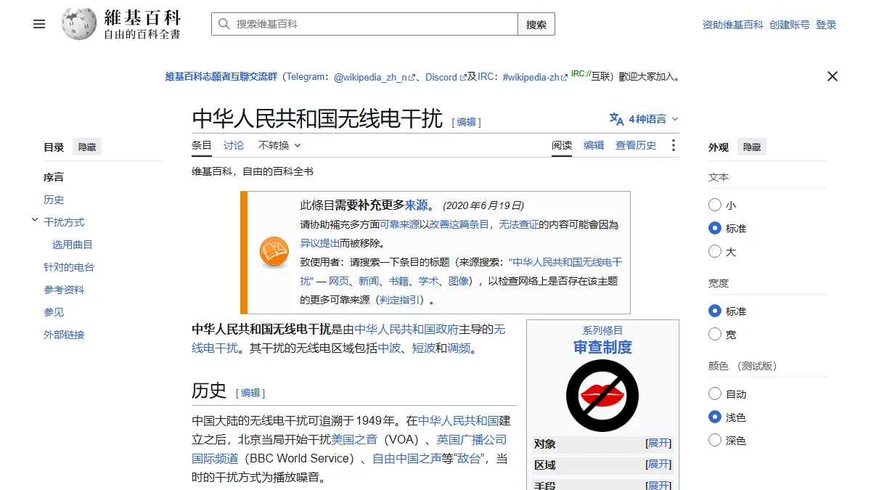Open the 短波 link
Viewport: 871px width, 490px height.
pos(424,348)
